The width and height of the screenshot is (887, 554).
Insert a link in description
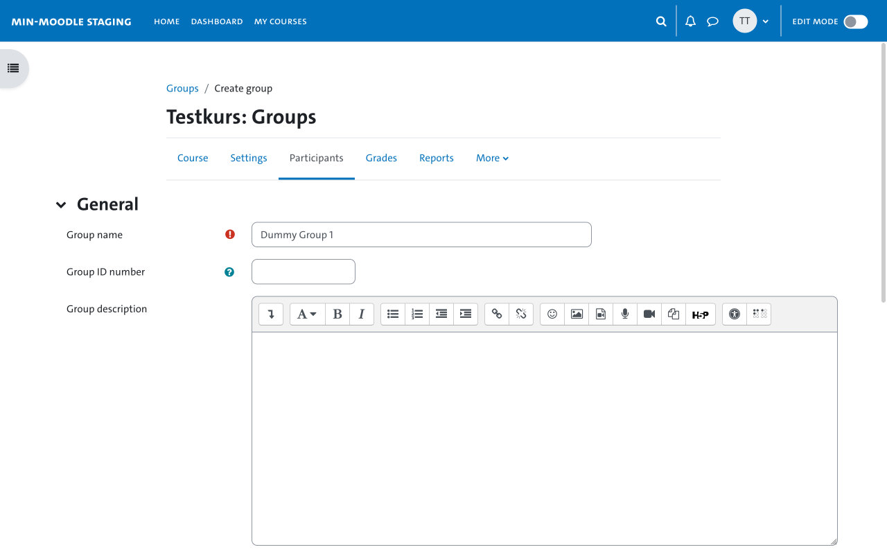(497, 314)
